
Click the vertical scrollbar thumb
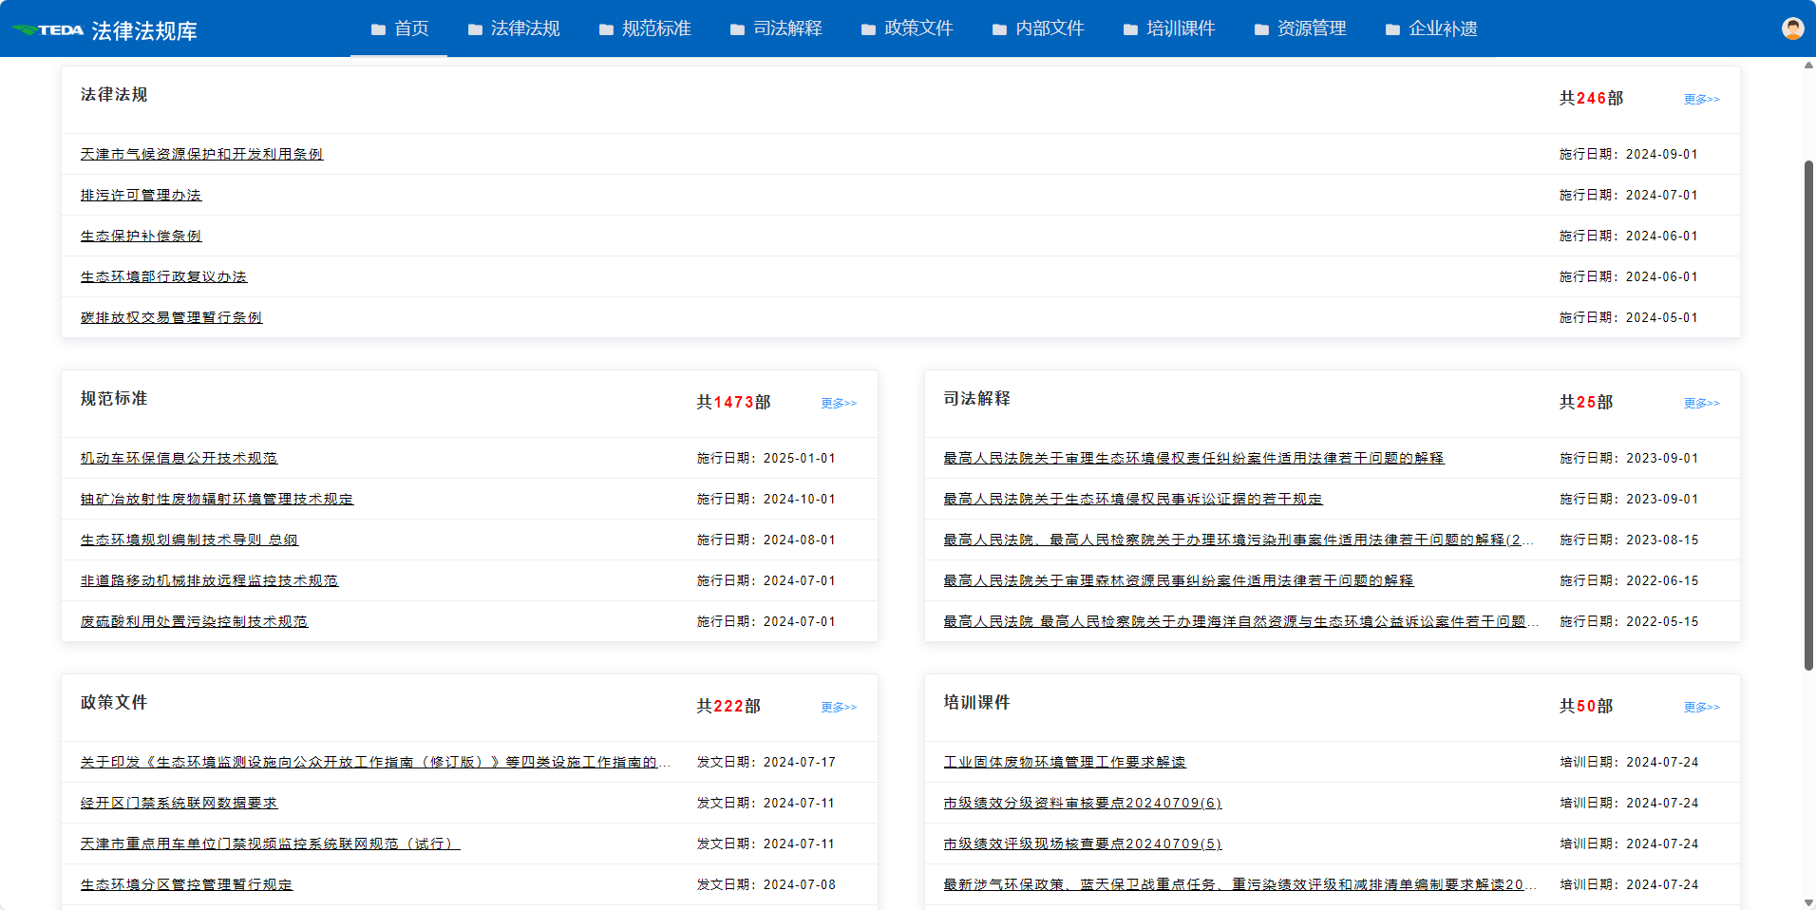click(x=1808, y=415)
